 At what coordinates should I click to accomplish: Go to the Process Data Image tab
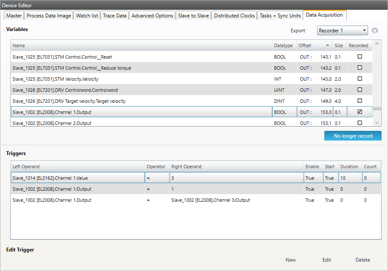coord(49,16)
